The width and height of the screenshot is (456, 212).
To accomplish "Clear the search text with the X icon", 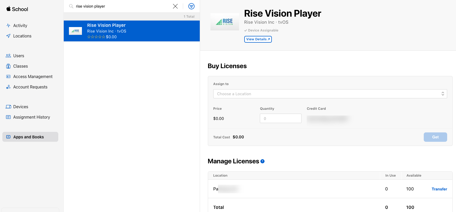I will tap(175, 6).
